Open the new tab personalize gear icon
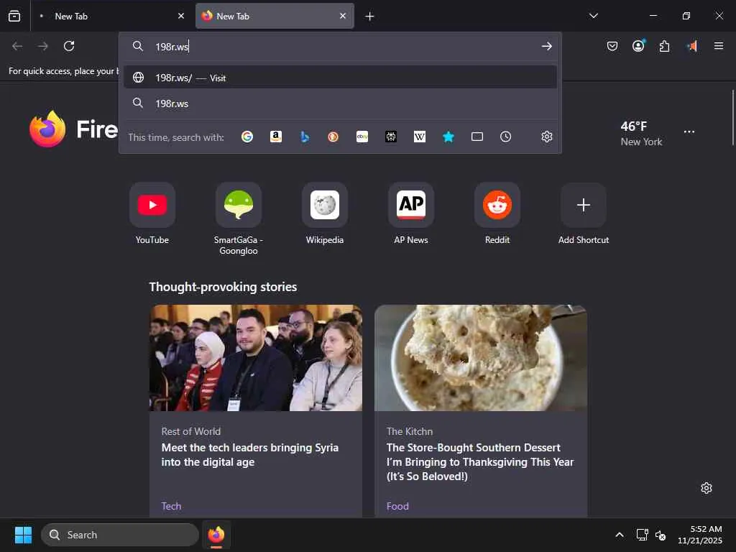Screen dimensions: 736x552 coord(706,488)
